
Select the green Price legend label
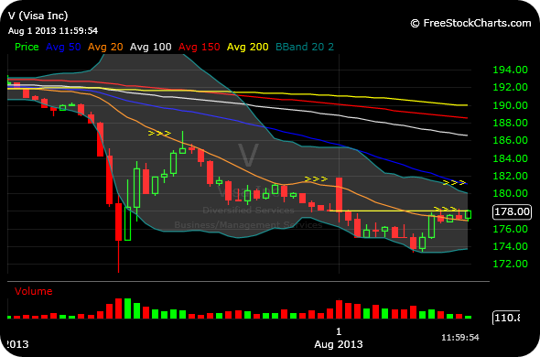pos(27,47)
